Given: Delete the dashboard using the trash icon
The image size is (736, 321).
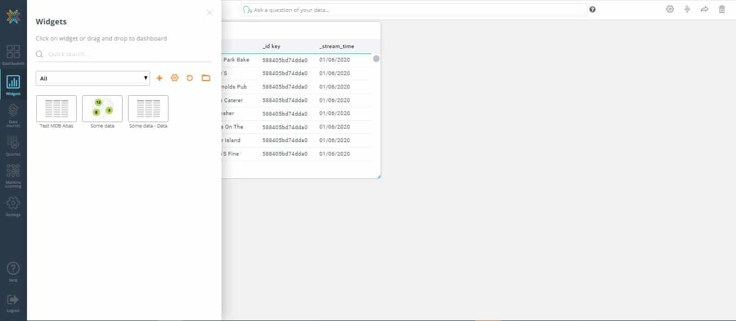Looking at the screenshot, I should pyautogui.click(x=722, y=9).
